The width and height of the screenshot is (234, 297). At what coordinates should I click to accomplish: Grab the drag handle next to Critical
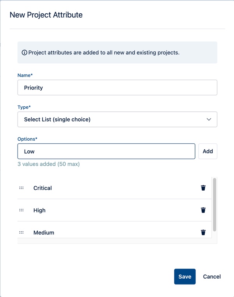[x=21, y=188]
